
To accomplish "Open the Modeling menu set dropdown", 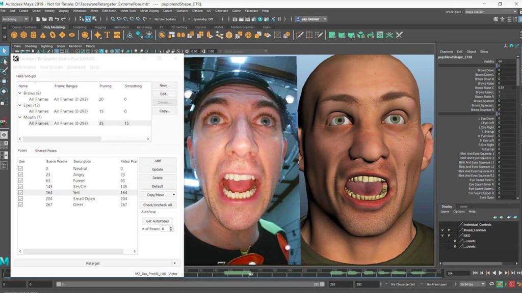I will (15, 19).
